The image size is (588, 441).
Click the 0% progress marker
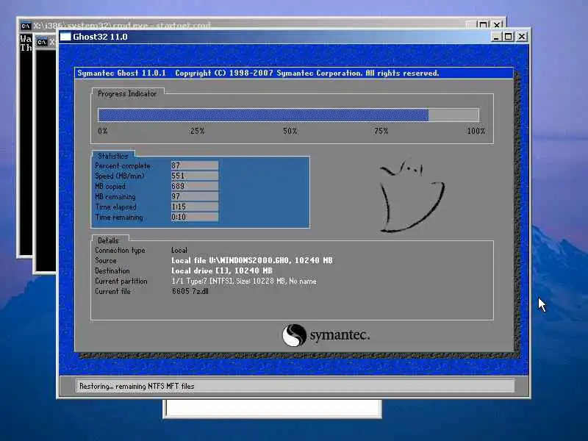(x=103, y=131)
